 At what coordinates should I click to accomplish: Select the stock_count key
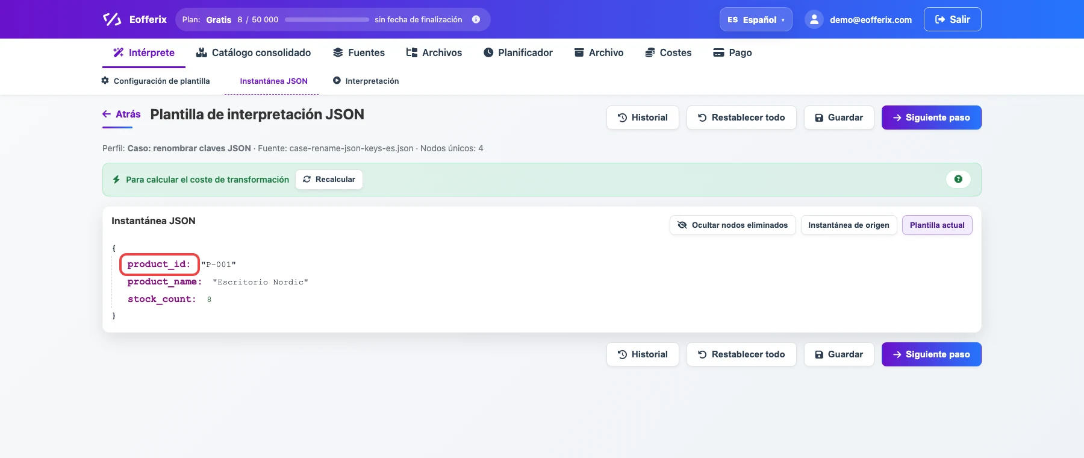161,299
